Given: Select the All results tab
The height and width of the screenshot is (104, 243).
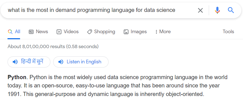Looking at the screenshot, I should coord(14,32).
